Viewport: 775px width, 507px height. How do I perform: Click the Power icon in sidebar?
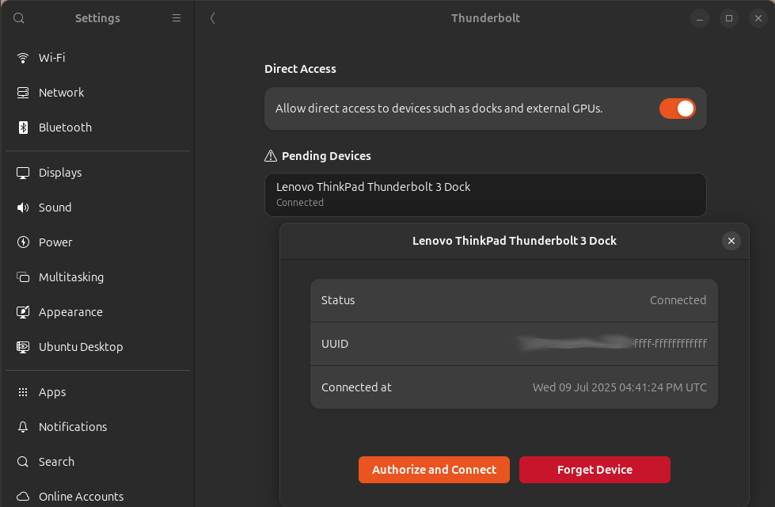[x=23, y=242]
